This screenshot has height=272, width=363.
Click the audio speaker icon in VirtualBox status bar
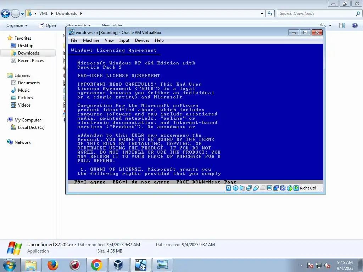point(242,188)
